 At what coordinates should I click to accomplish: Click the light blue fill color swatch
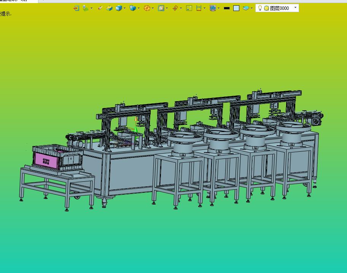point(236,8)
